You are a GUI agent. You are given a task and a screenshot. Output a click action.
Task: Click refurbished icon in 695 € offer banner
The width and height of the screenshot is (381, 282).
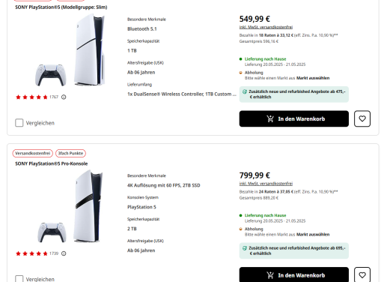pos(245,248)
